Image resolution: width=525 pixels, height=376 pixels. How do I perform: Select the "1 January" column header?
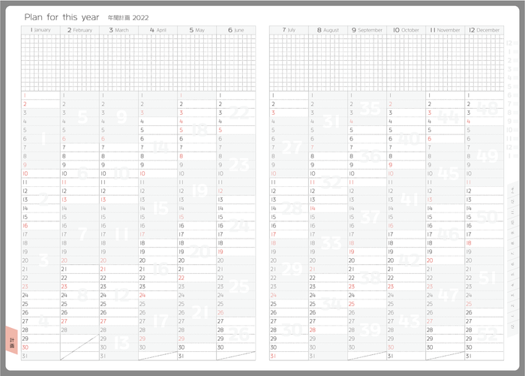pos(40,30)
